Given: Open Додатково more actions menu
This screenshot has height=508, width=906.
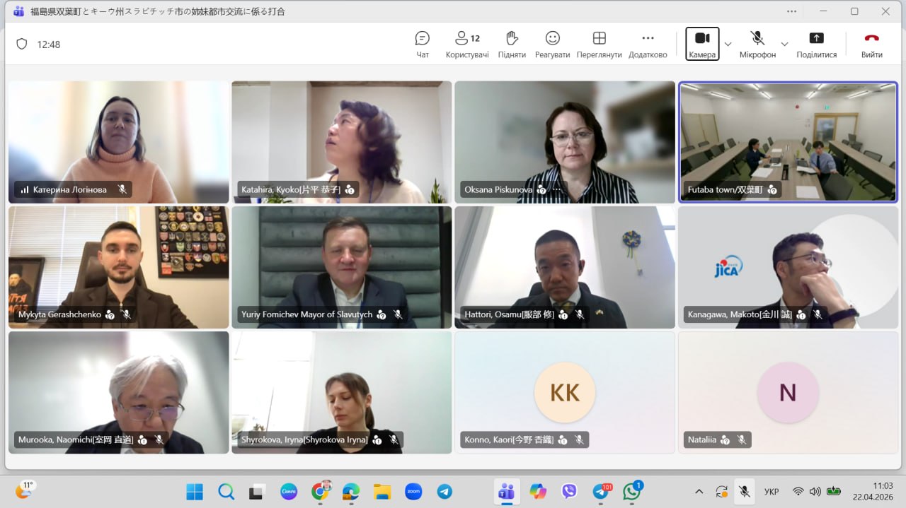Looking at the screenshot, I should click(x=648, y=44).
